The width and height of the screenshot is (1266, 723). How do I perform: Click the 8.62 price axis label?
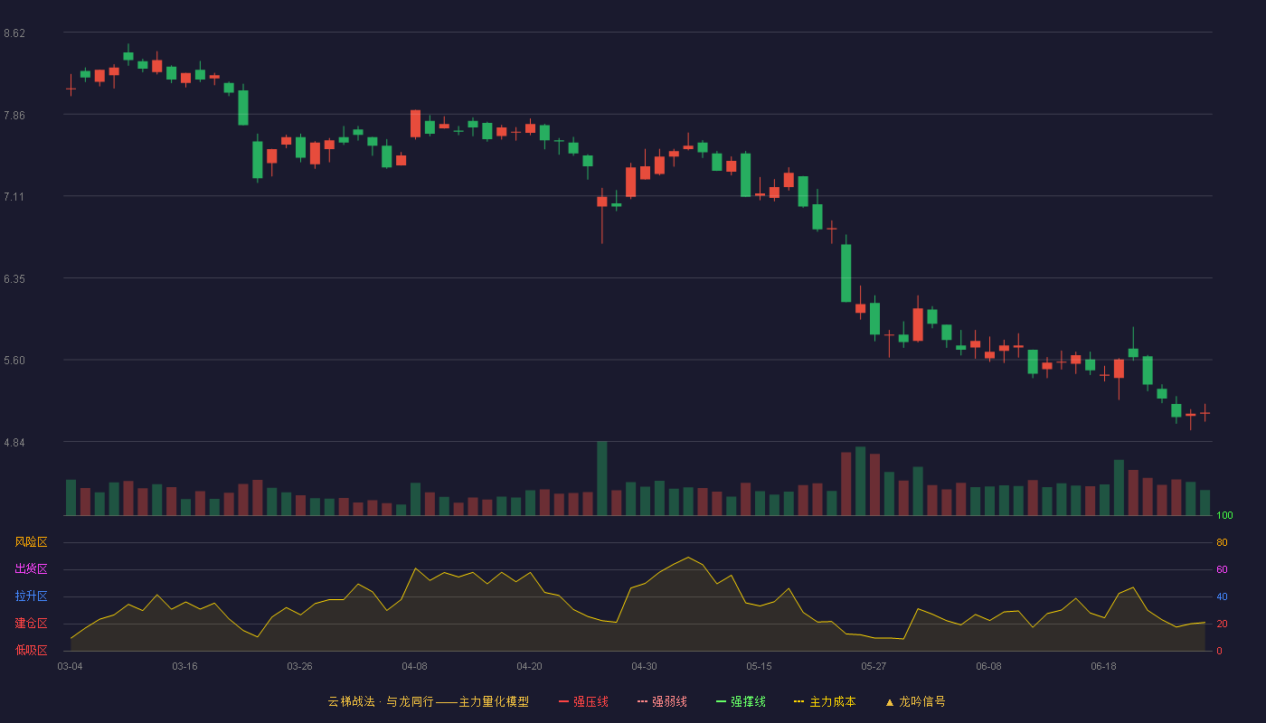coord(14,33)
